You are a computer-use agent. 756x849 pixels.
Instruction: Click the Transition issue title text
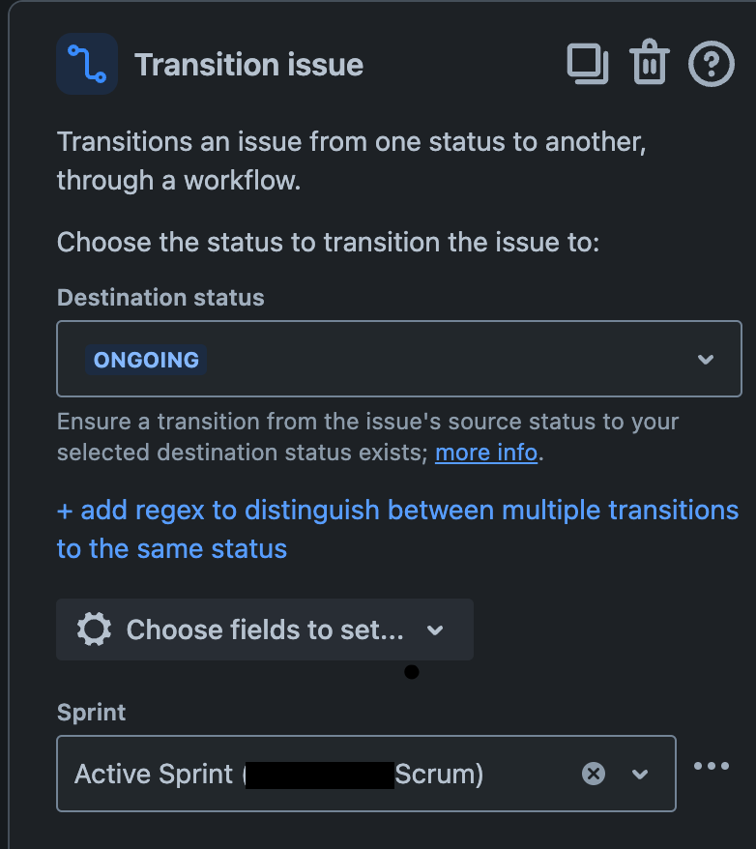[249, 65]
